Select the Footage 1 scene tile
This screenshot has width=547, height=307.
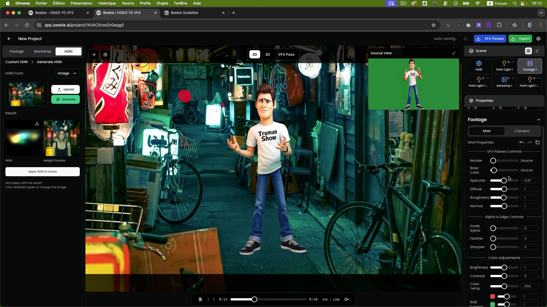pos(530,66)
